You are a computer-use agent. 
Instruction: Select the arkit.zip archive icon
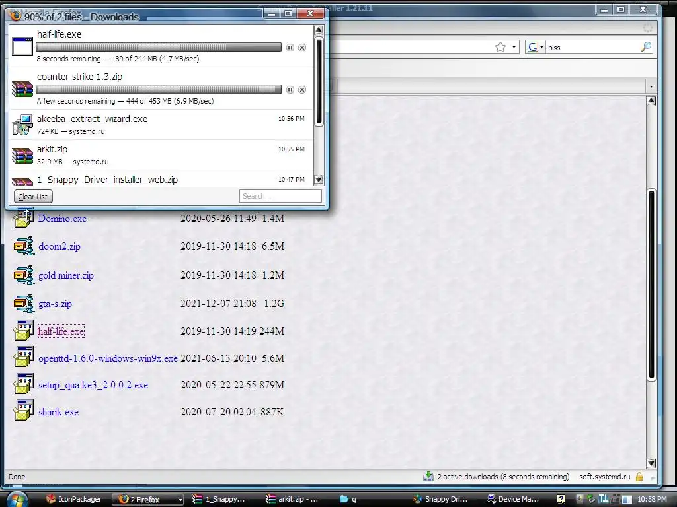[22, 155]
